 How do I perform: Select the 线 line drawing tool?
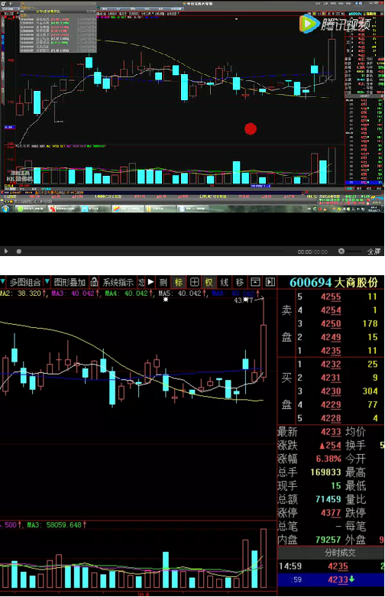tap(224, 282)
